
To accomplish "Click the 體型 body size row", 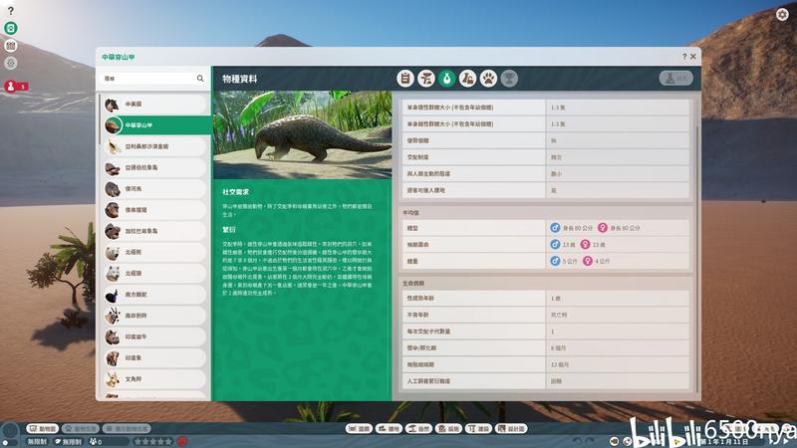I will pos(546,228).
